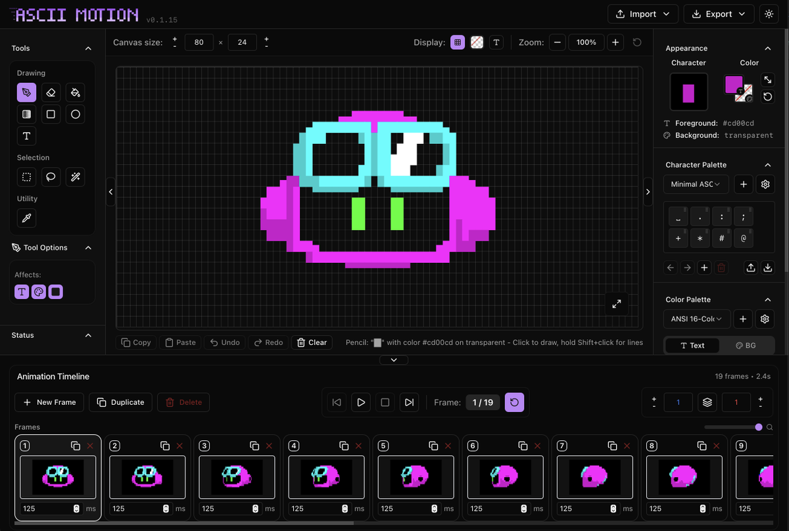Open the ANSI 16-Color palette dropdown
789x531 pixels.
pos(696,319)
